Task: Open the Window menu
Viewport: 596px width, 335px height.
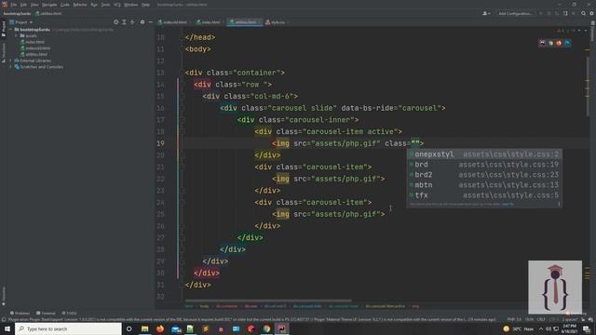Action: (131, 5)
